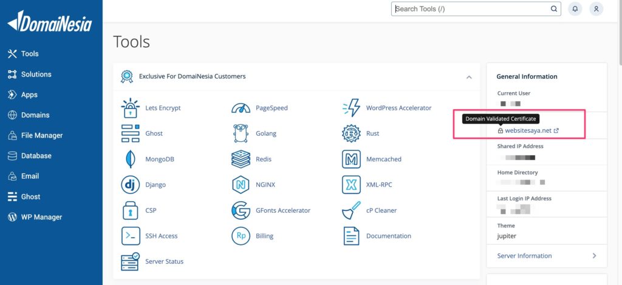Collapse the Exclusive For DomaiNesia Customers section

pyautogui.click(x=469, y=77)
